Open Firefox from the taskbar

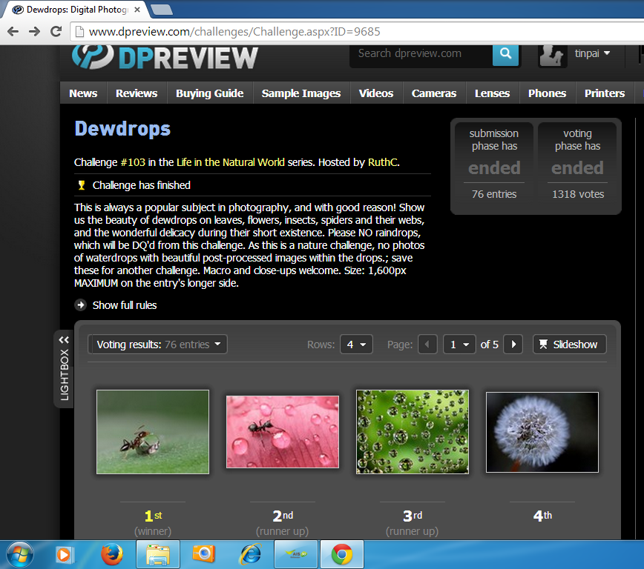[x=112, y=553]
